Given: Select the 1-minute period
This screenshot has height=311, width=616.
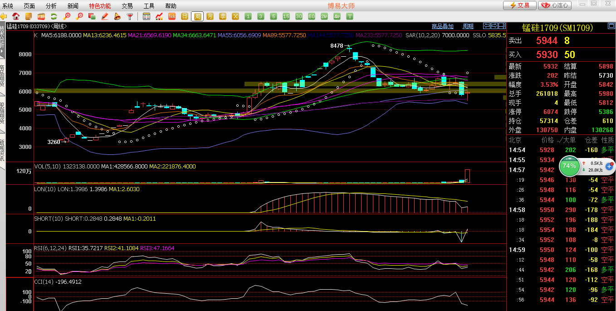Looking at the screenshot, I should tap(248, 16).
